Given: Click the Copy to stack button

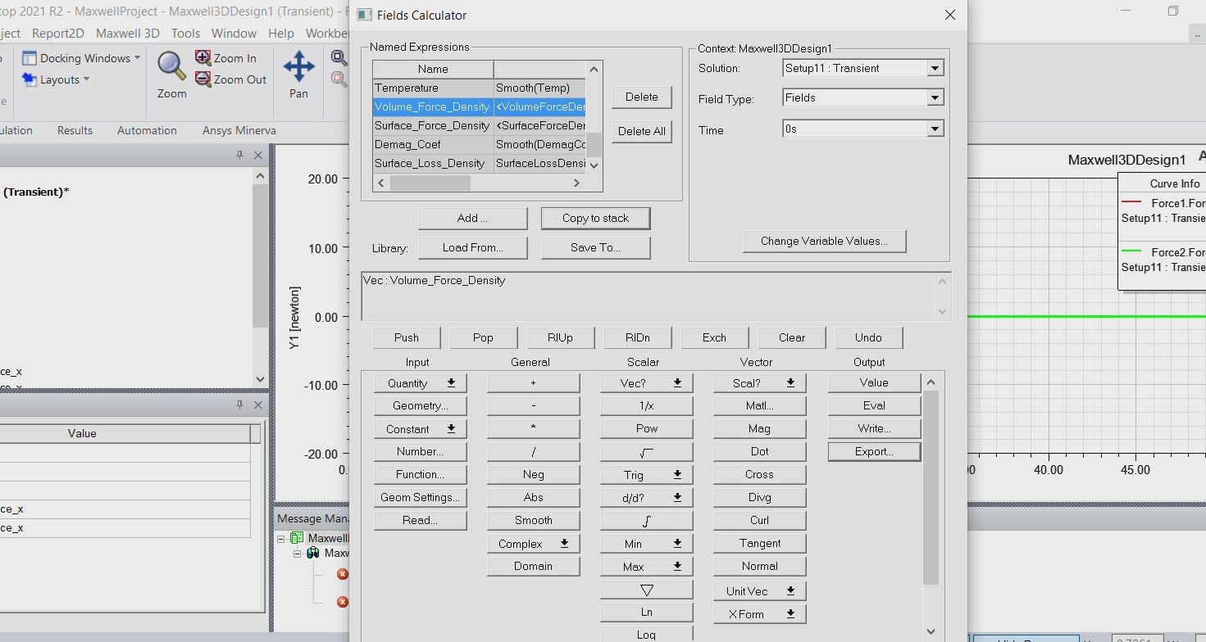Looking at the screenshot, I should 595,218.
